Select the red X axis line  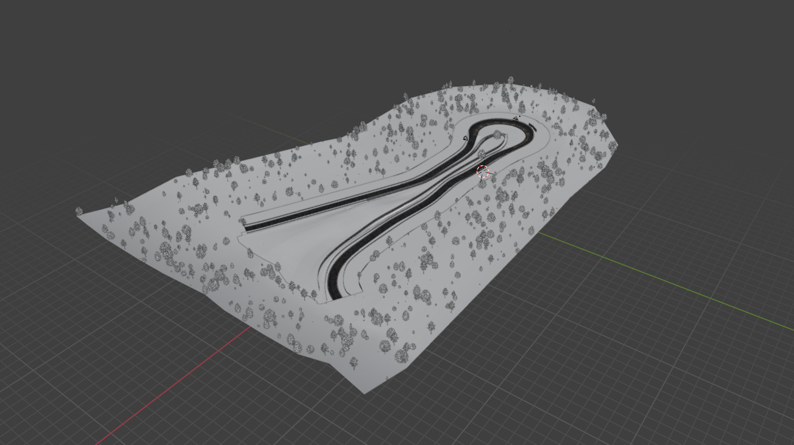click(x=173, y=386)
